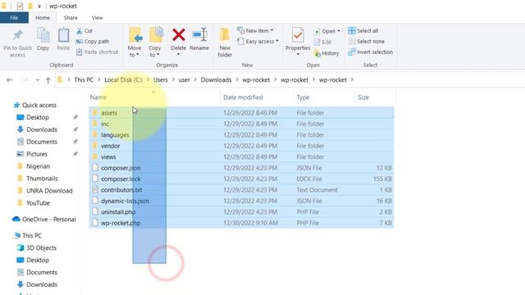Image resolution: width=525 pixels, height=295 pixels.
Task: Click the Cut scissors icon
Action: [79, 31]
